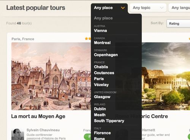This screenshot has width=190, height=140.
Task: Choose Vienna from the place list
Action: coord(100,30)
